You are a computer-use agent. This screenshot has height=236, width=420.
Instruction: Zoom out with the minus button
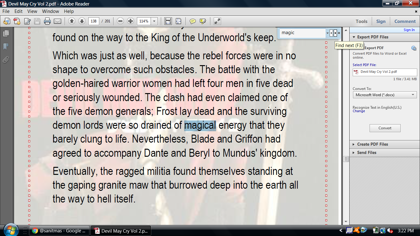coord(121,21)
